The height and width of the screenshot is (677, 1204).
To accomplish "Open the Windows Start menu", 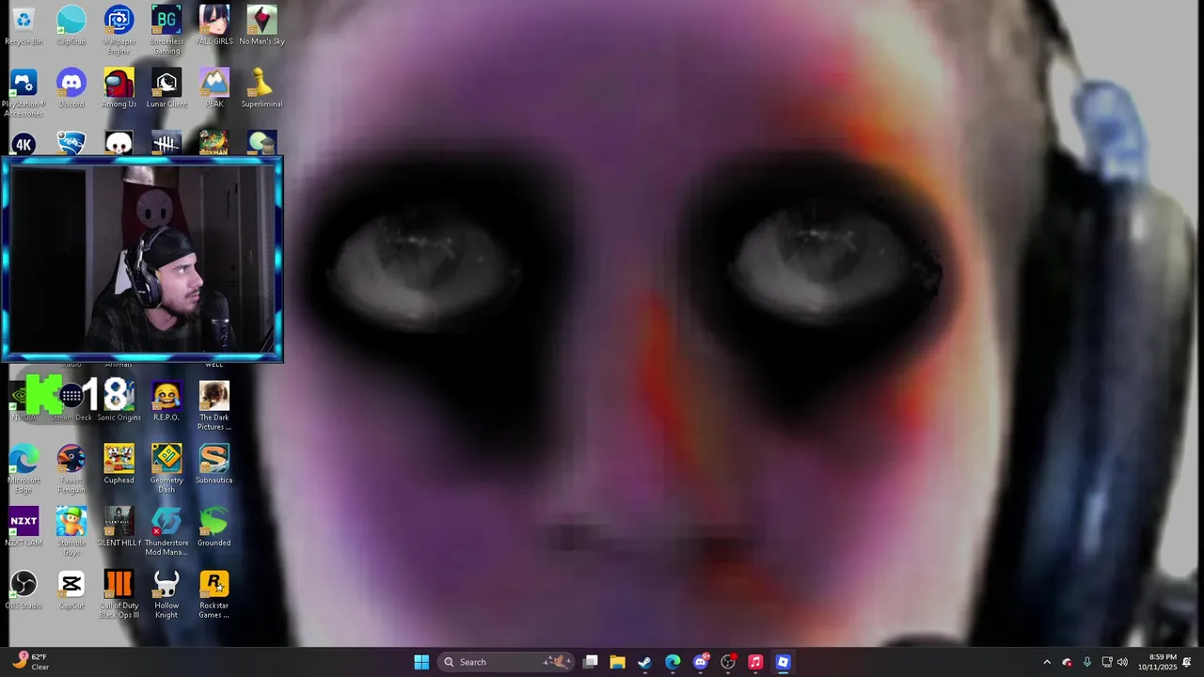I will (421, 662).
